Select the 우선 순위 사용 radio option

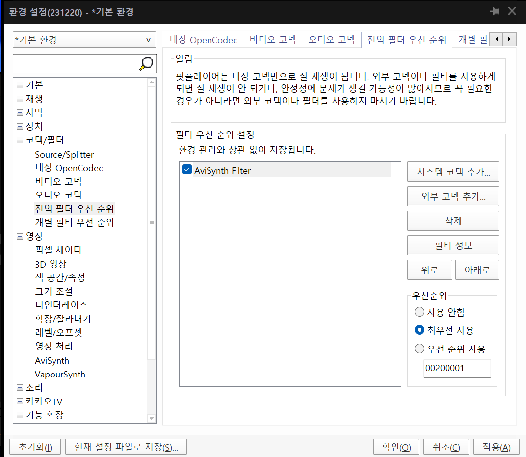click(420, 349)
